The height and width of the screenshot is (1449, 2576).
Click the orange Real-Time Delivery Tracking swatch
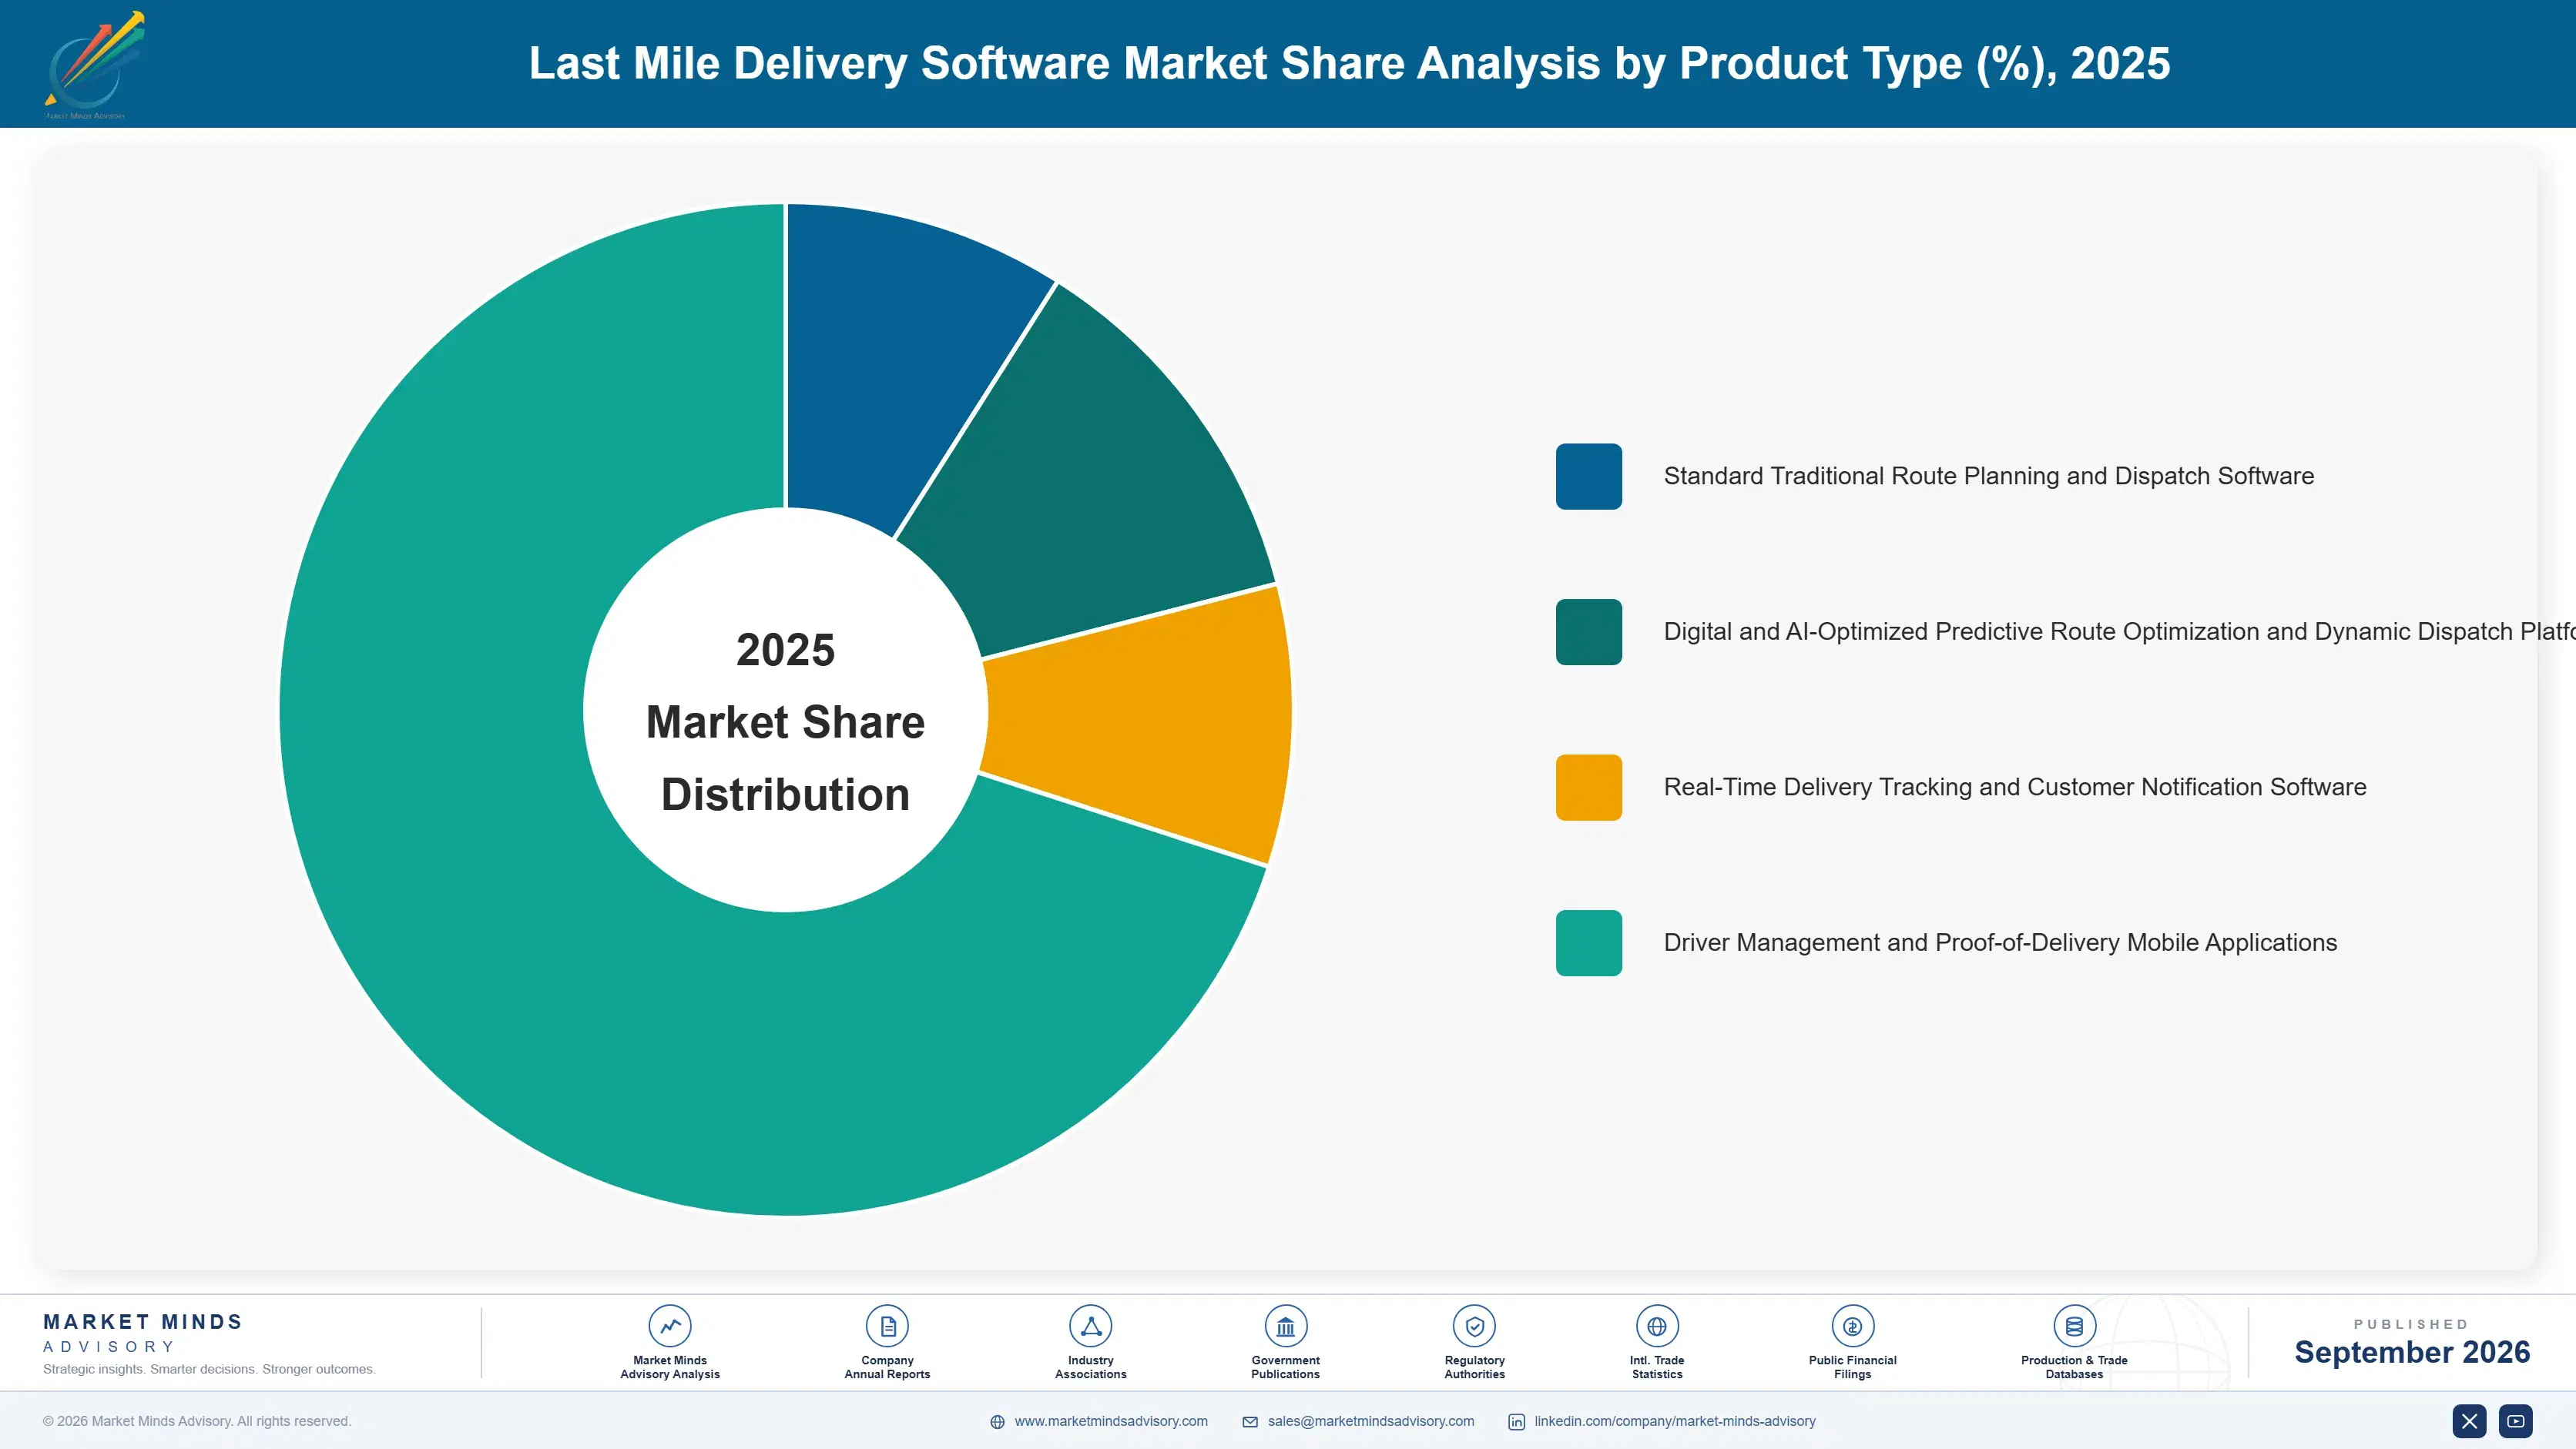coord(1589,788)
